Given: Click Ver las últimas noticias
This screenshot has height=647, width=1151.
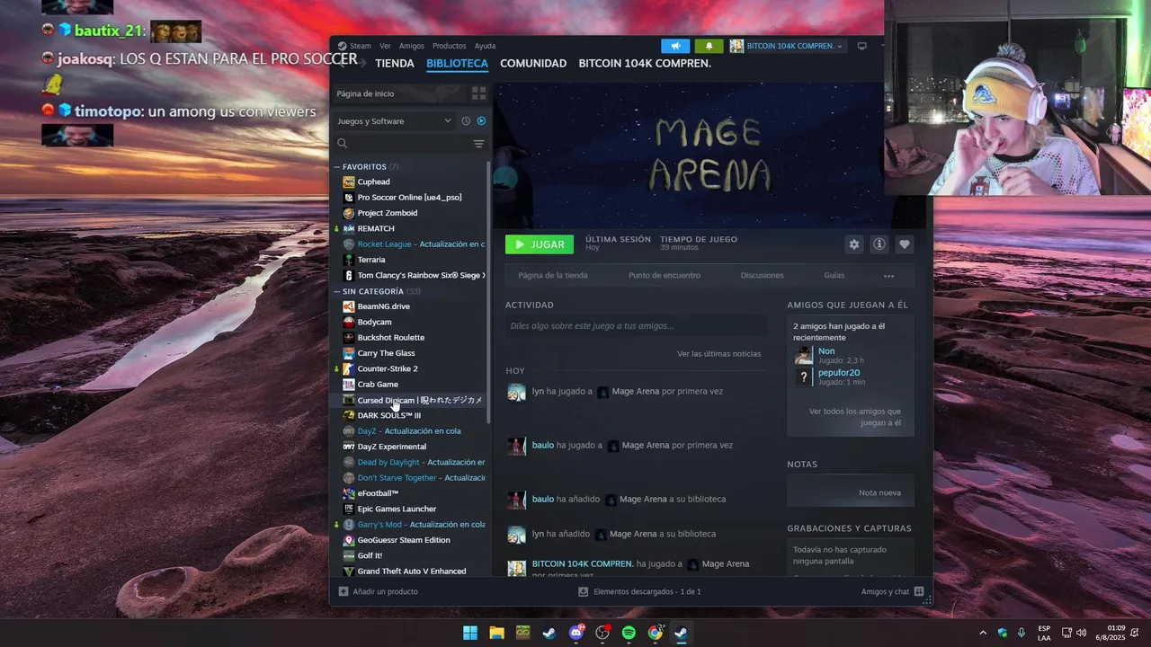Looking at the screenshot, I should 718,354.
